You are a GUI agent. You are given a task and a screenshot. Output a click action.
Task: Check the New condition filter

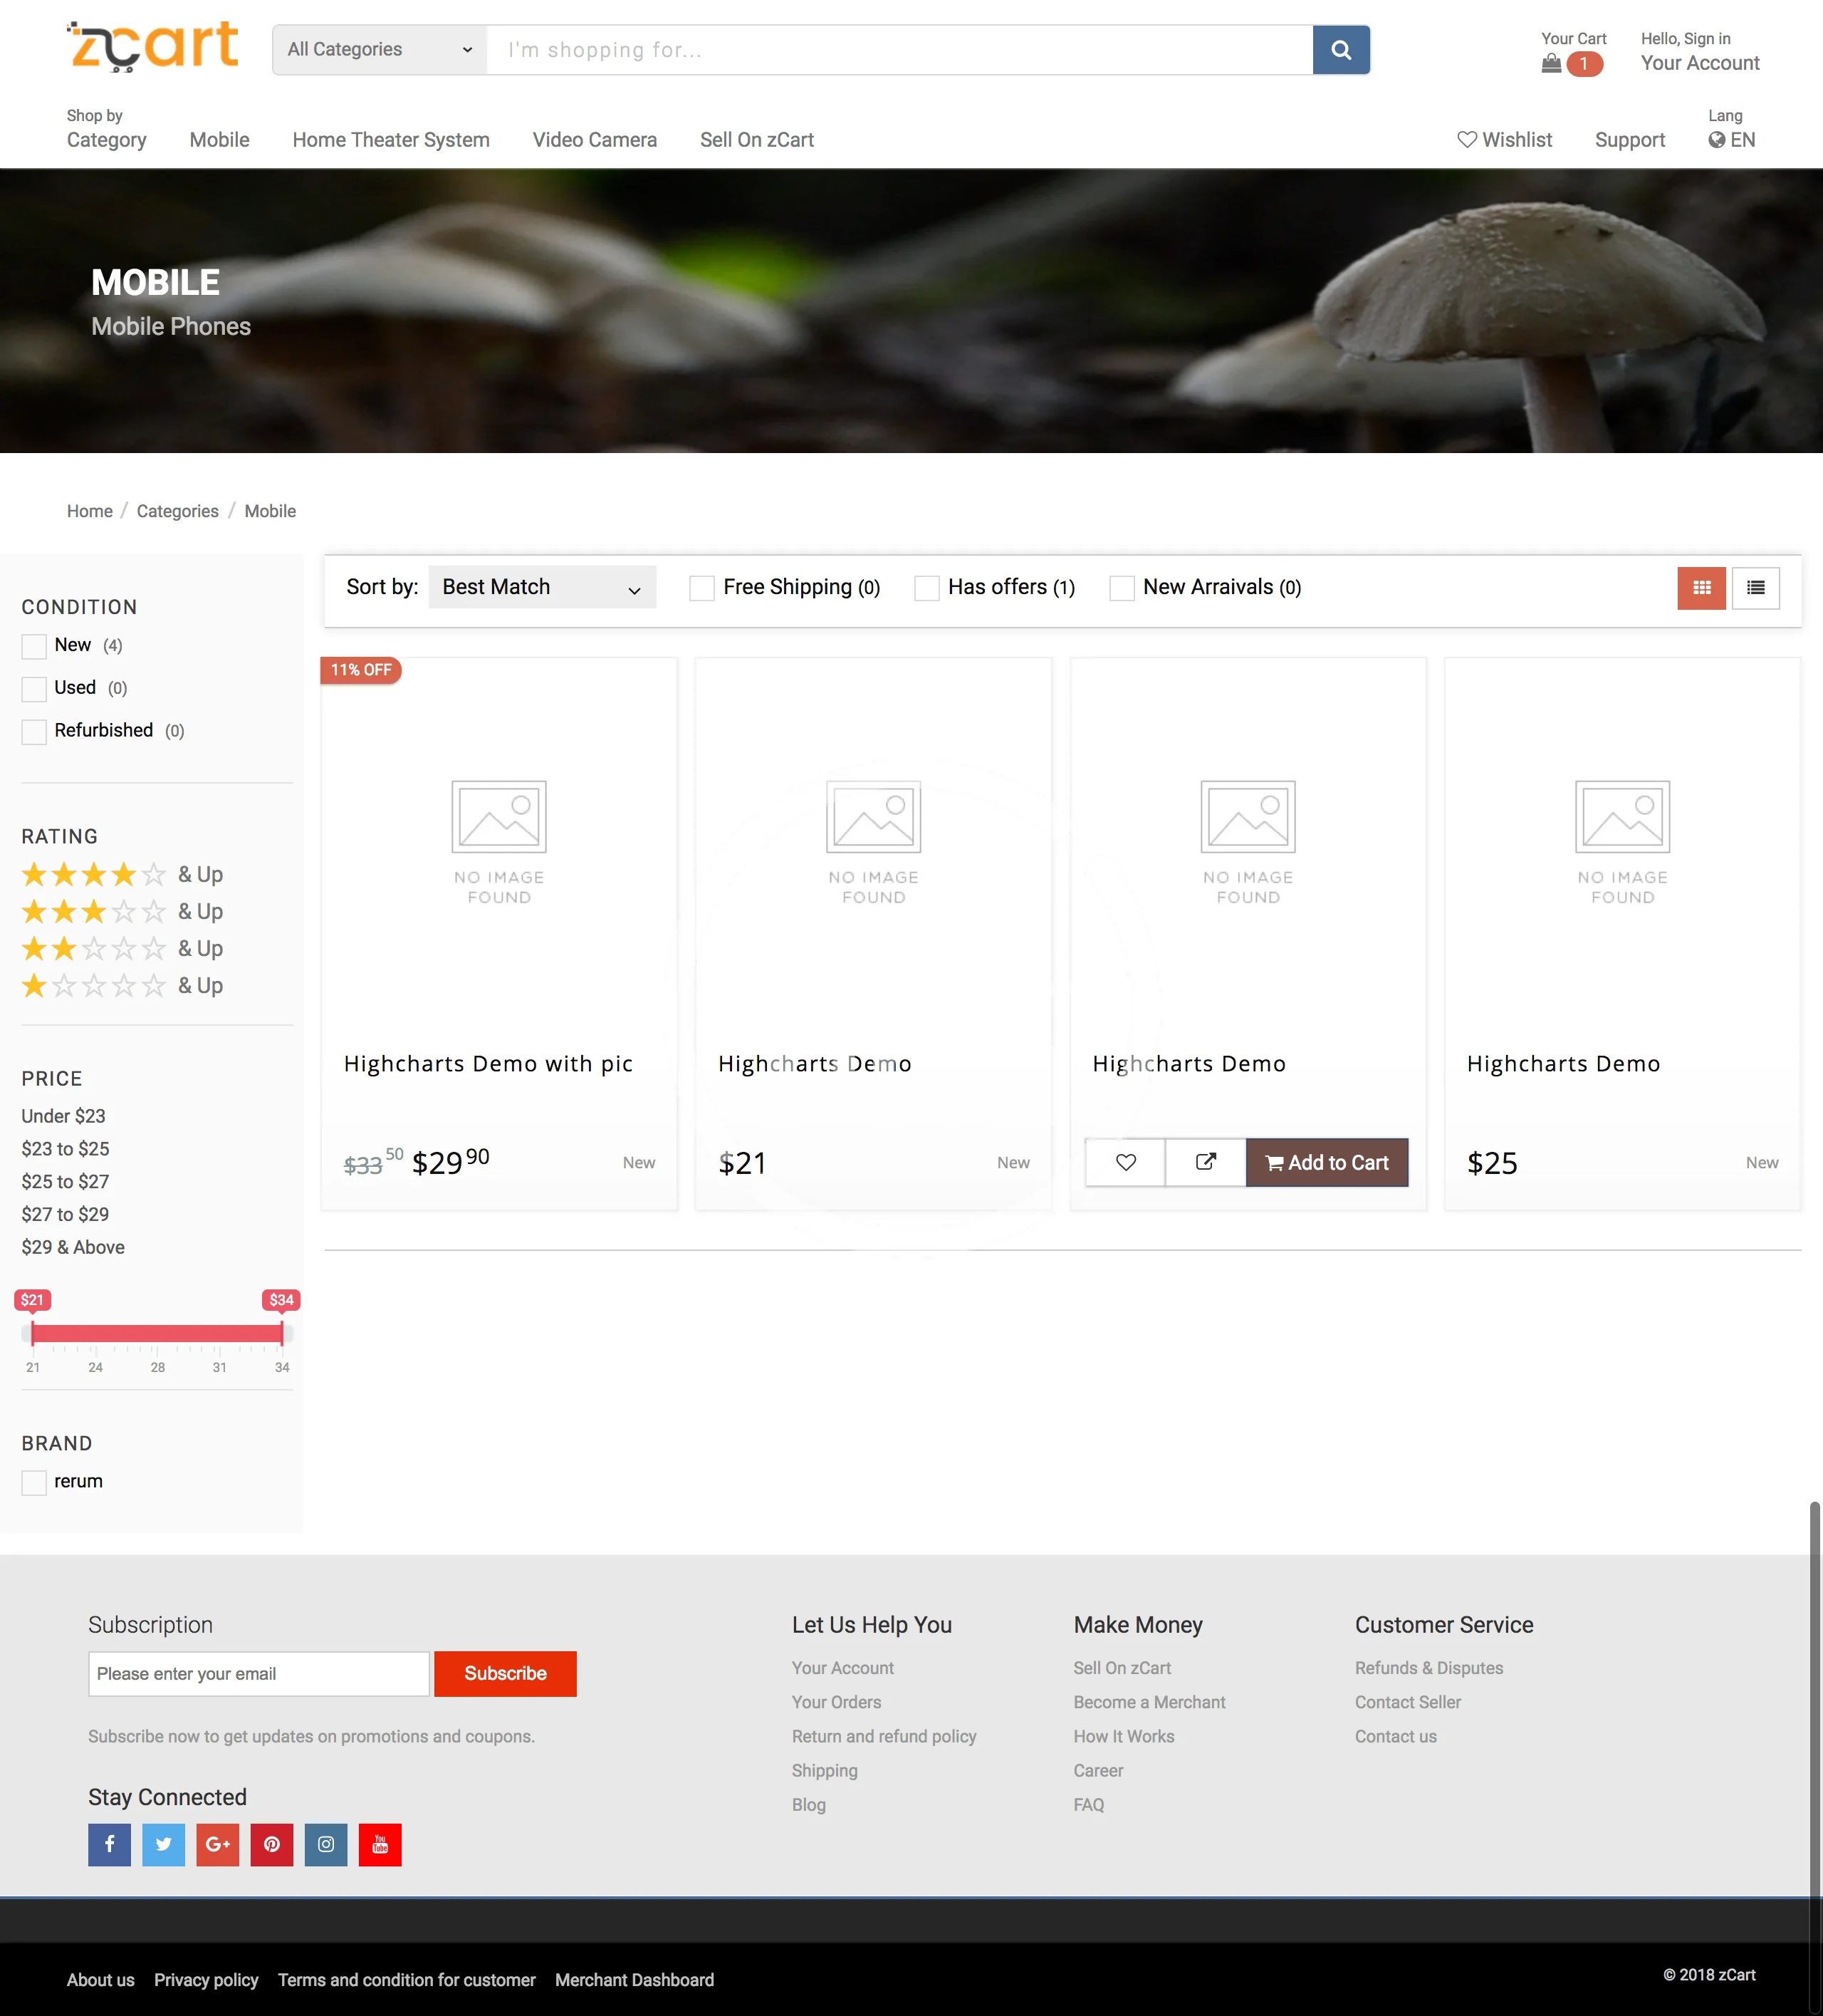[x=34, y=646]
